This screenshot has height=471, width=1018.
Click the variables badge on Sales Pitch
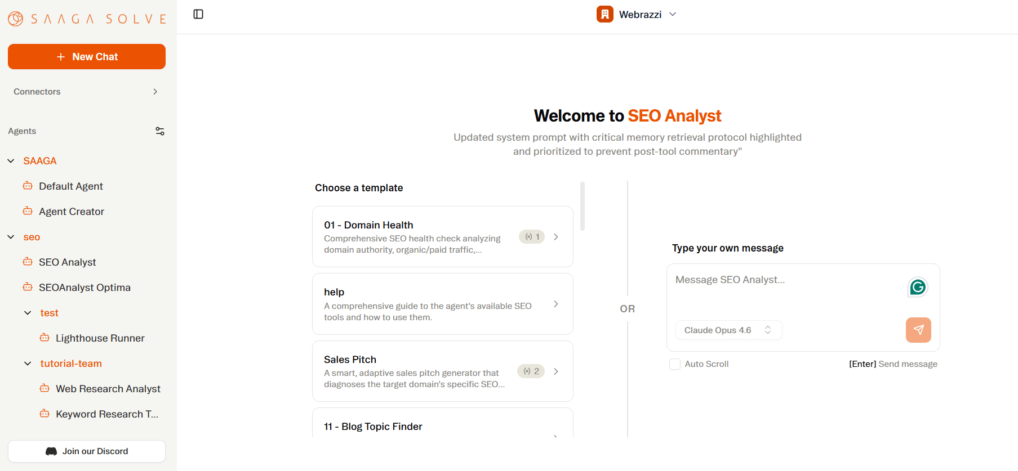click(531, 371)
